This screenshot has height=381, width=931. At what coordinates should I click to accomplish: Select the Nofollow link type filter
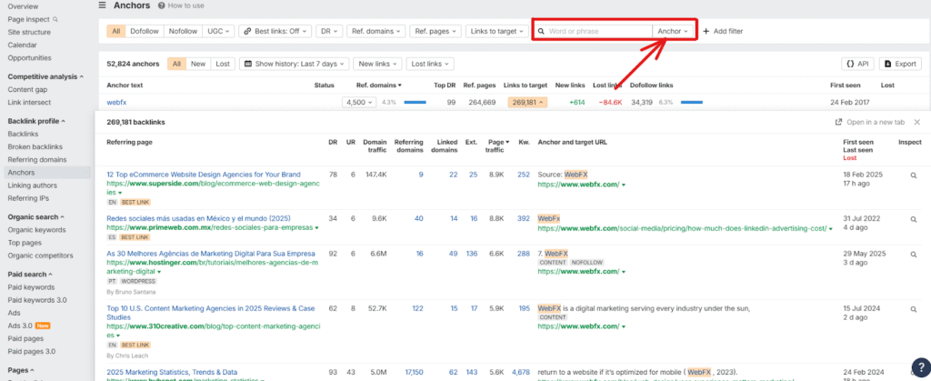tap(183, 31)
